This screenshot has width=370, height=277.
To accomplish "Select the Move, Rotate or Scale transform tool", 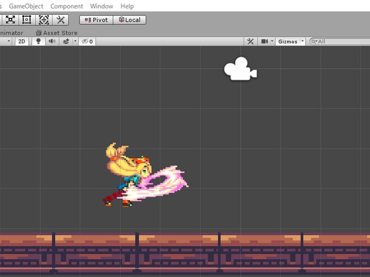I will pyautogui.click(x=44, y=20).
